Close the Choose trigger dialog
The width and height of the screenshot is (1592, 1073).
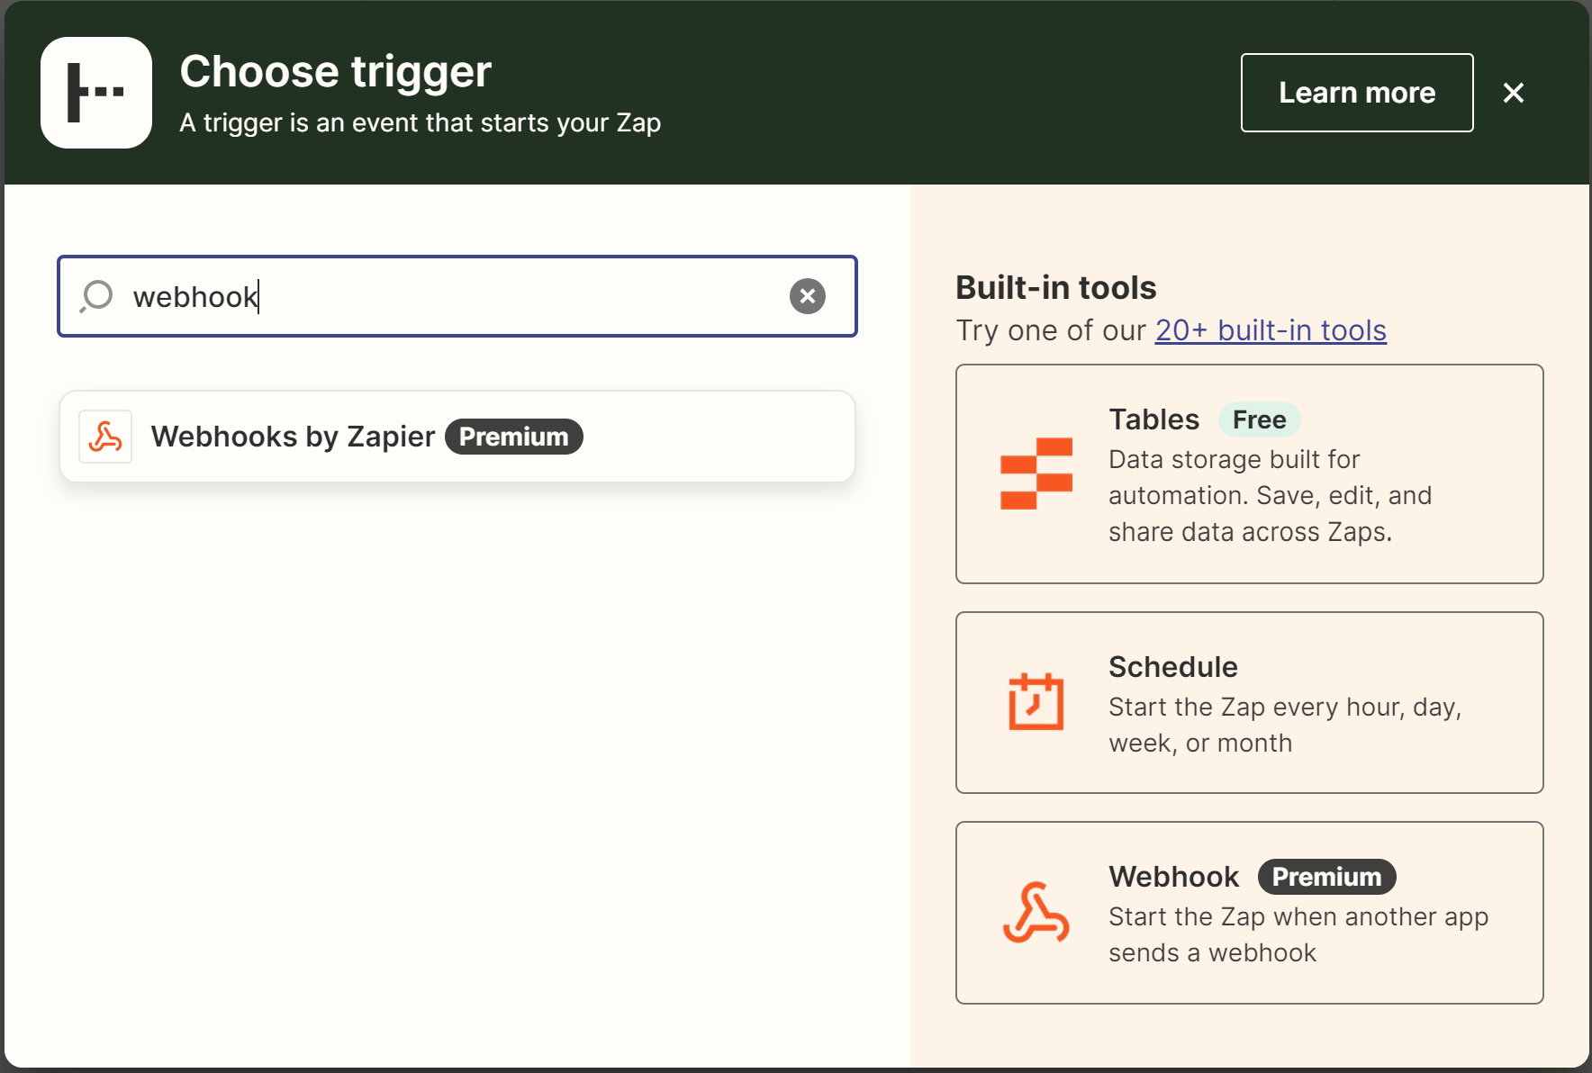(1514, 93)
